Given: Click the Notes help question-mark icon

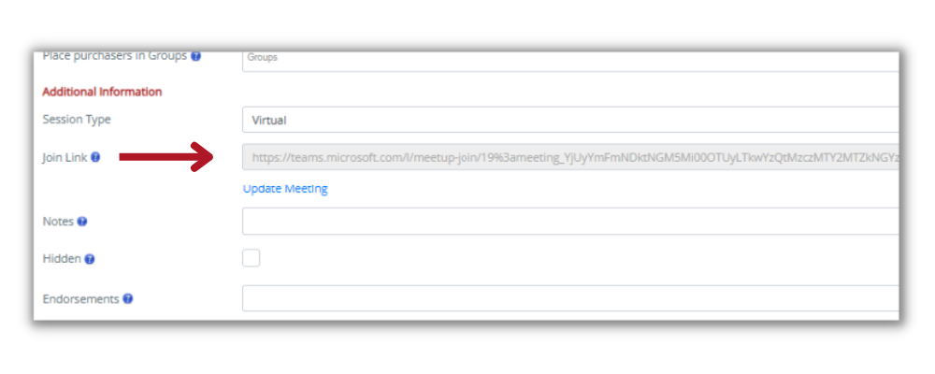Looking at the screenshot, I should (82, 222).
